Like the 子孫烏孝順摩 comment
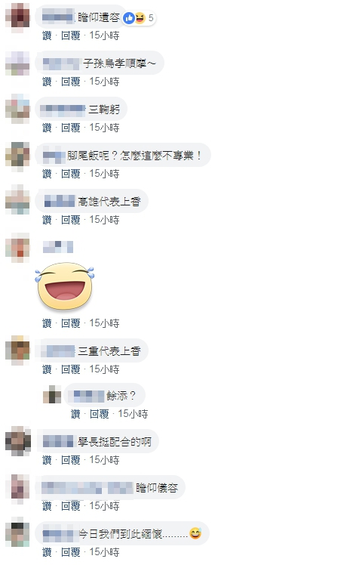 click(47, 82)
